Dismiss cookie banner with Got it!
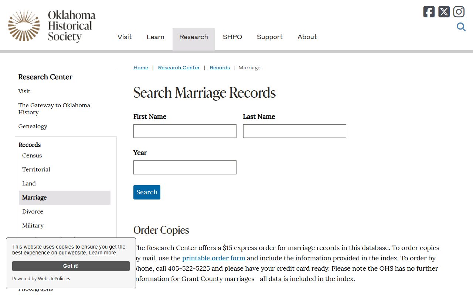The width and height of the screenshot is (473, 295). pyautogui.click(x=71, y=266)
